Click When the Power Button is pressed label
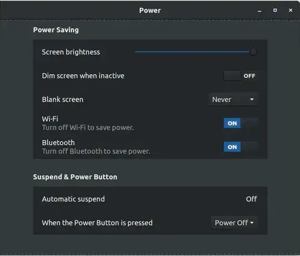Image resolution: width=300 pixels, height=256 pixels. pos(97,223)
